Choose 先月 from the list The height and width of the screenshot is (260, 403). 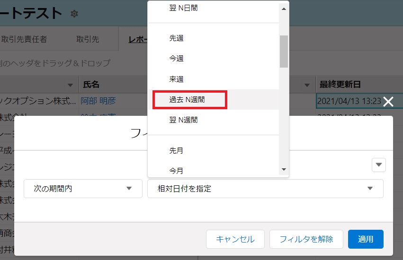click(x=214, y=150)
